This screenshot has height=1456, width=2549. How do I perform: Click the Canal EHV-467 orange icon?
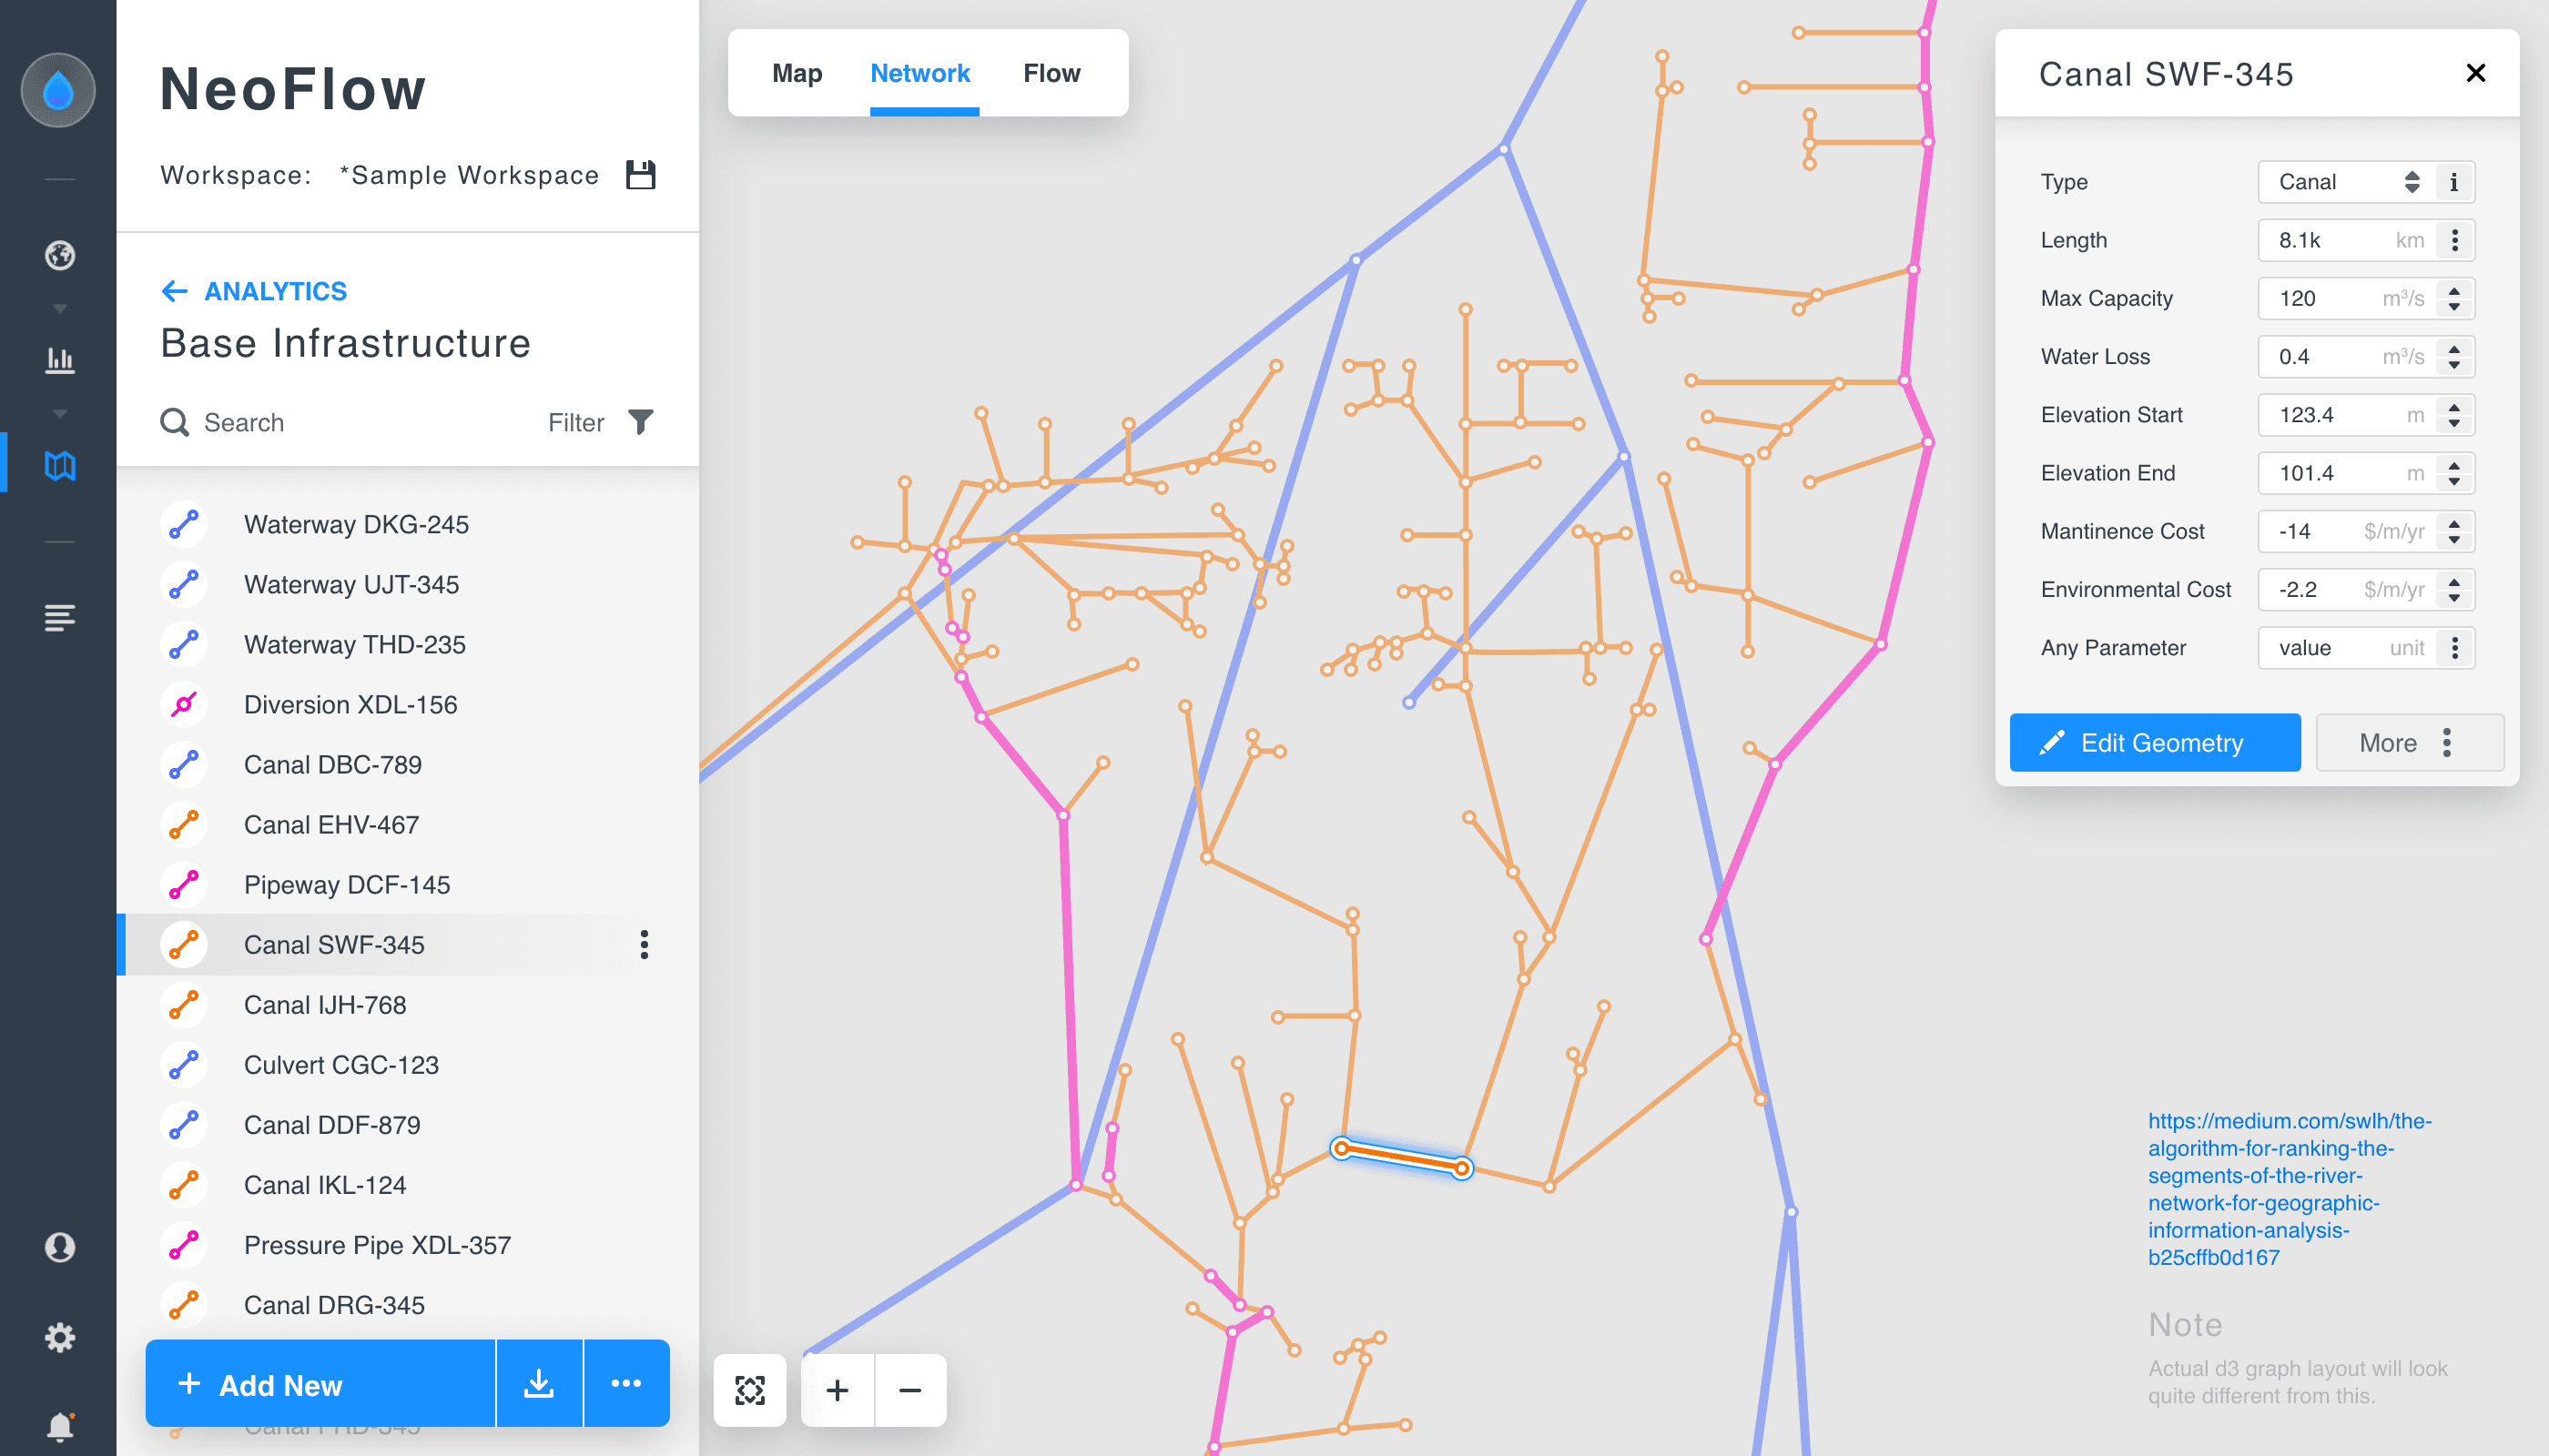[x=184, y=824]
